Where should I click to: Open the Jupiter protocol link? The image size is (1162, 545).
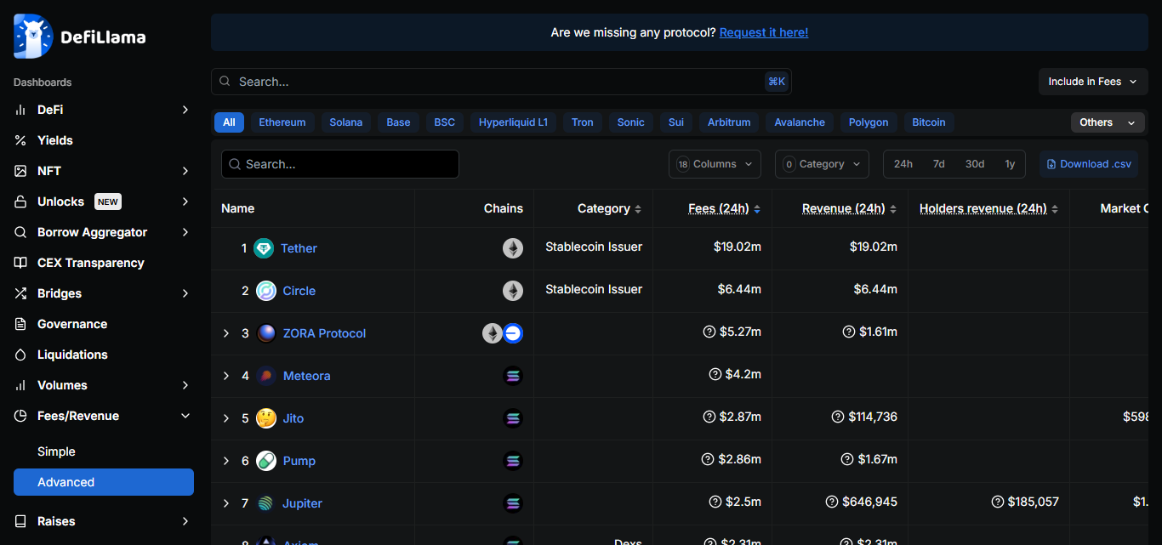[x=302, y=503]
